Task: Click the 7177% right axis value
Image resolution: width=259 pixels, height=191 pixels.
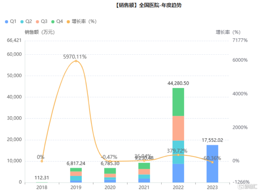Action: [240, 40]
